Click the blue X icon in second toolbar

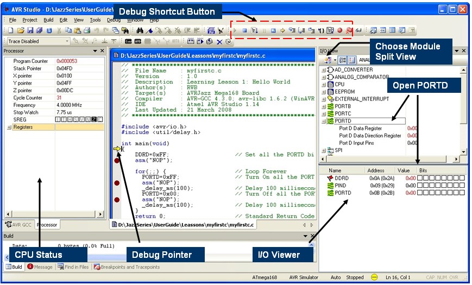[219, 42]
